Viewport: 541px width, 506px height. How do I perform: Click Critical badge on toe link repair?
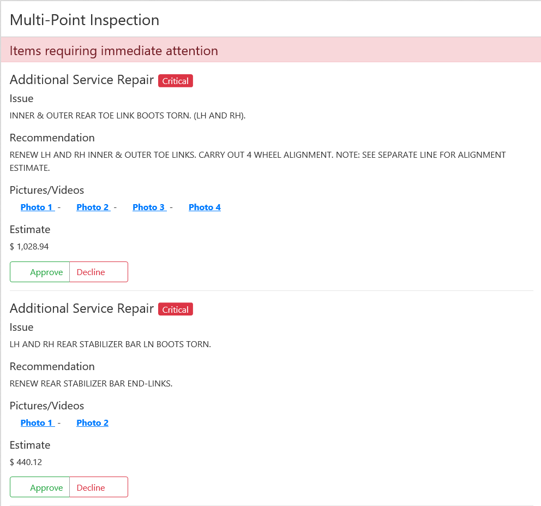coord(175,81)
